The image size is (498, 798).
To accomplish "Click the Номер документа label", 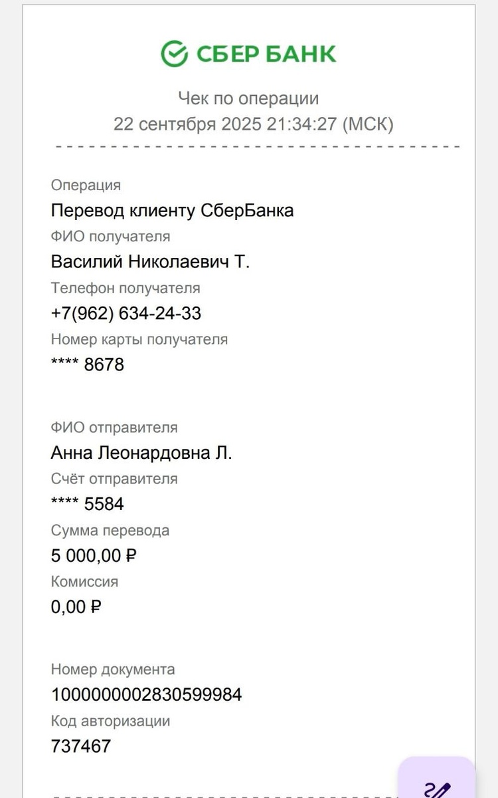I will (x=113, y=670).
